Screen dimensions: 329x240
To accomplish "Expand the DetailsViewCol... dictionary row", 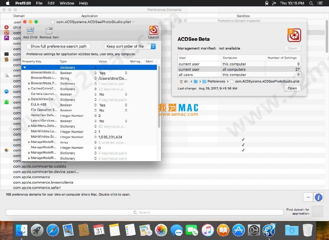I will [x=29, y=99].
